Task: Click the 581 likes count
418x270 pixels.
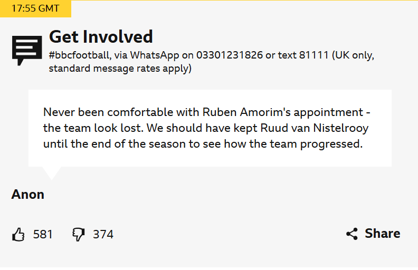Action: point(43,235)
